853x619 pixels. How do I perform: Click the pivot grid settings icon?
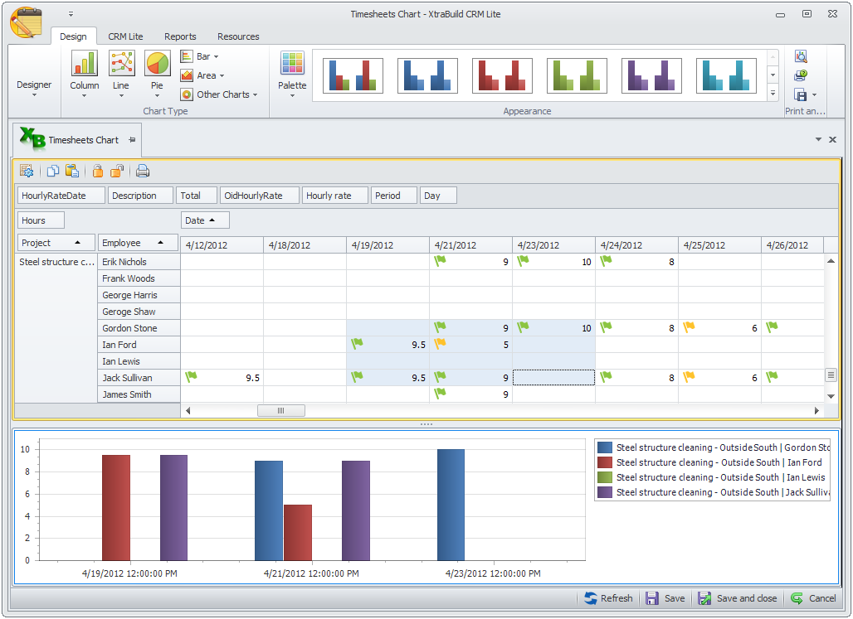coord(27,172)
